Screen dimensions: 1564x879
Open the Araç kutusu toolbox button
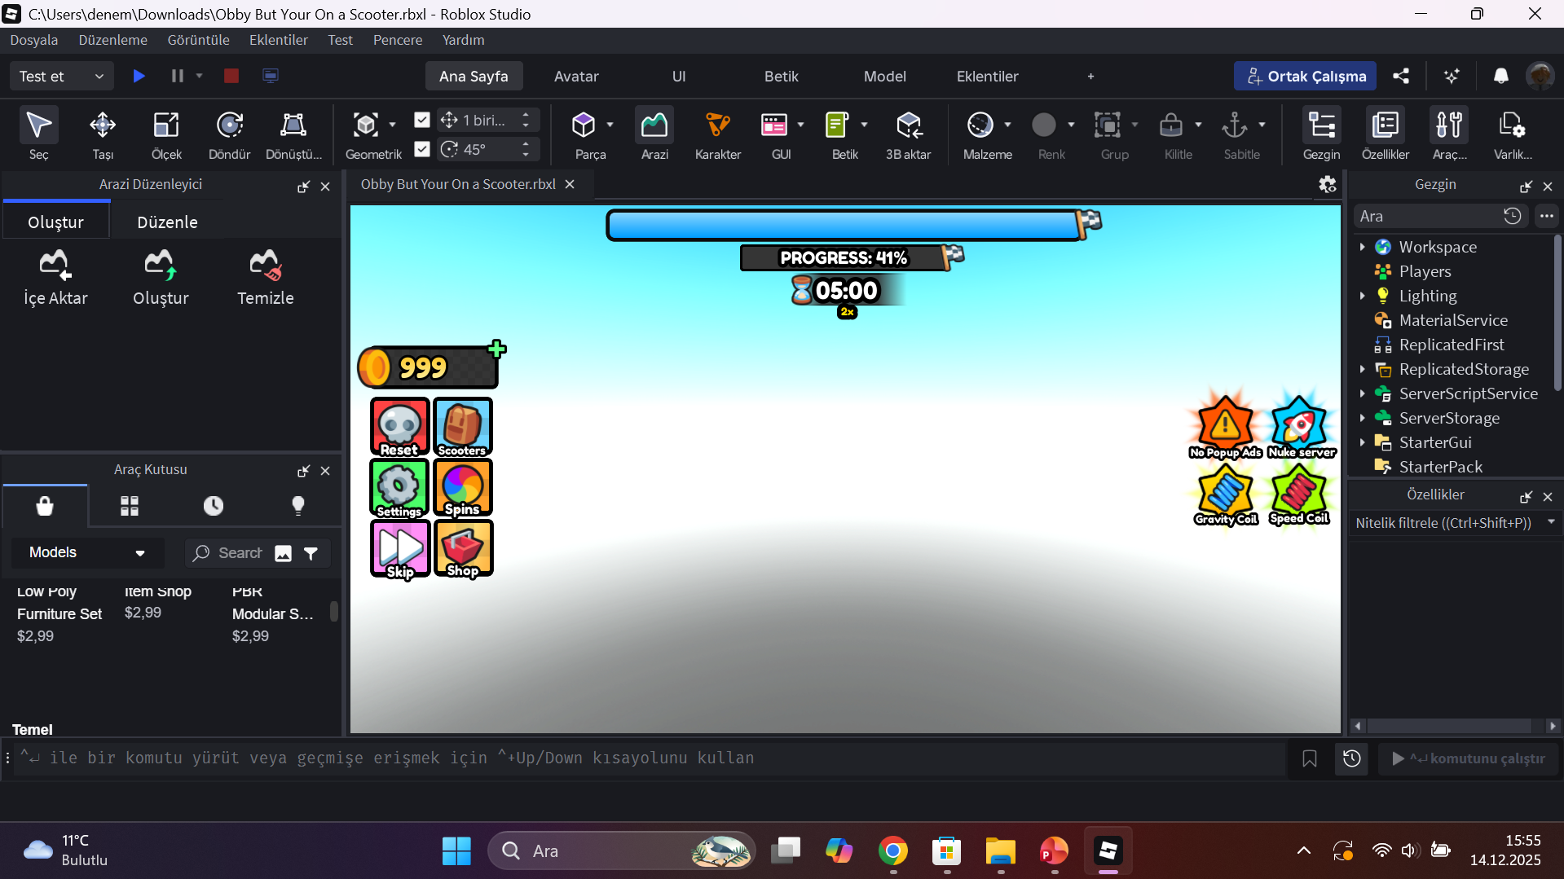1449,134
